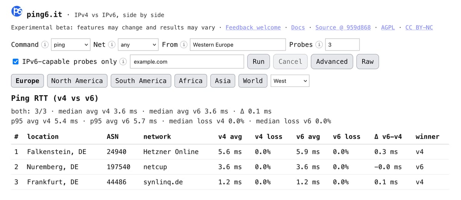The image size is (461, 200).
Task: Expand the Net any dropdown
Action: 138,45
